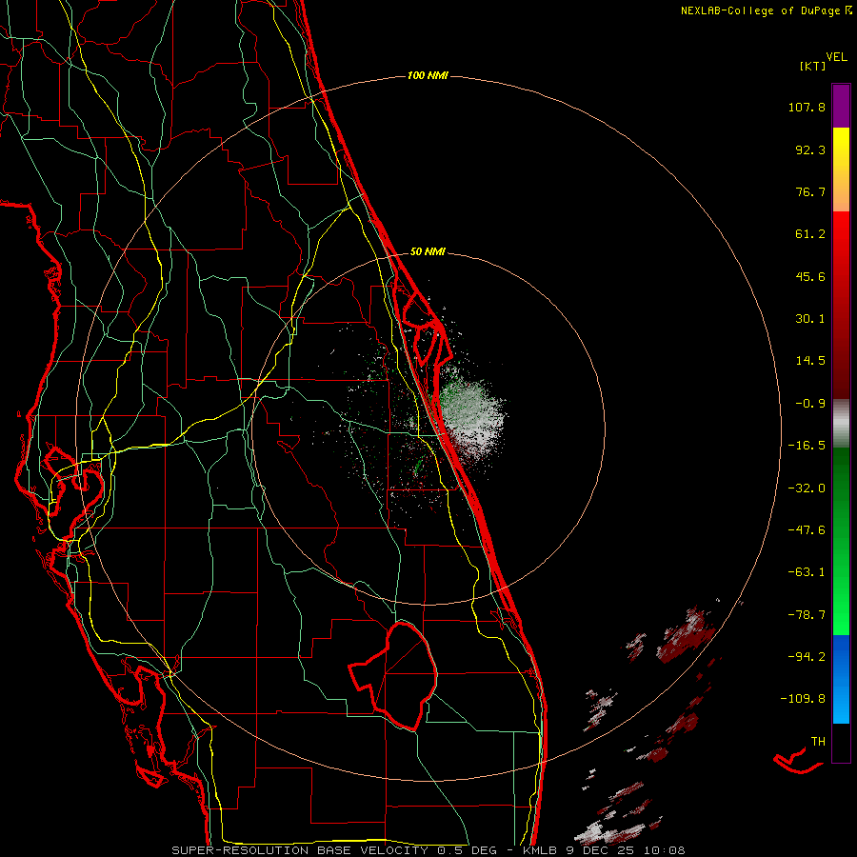
Task: Click the dark red offshore velocity echoes
Action: point(686,637)
